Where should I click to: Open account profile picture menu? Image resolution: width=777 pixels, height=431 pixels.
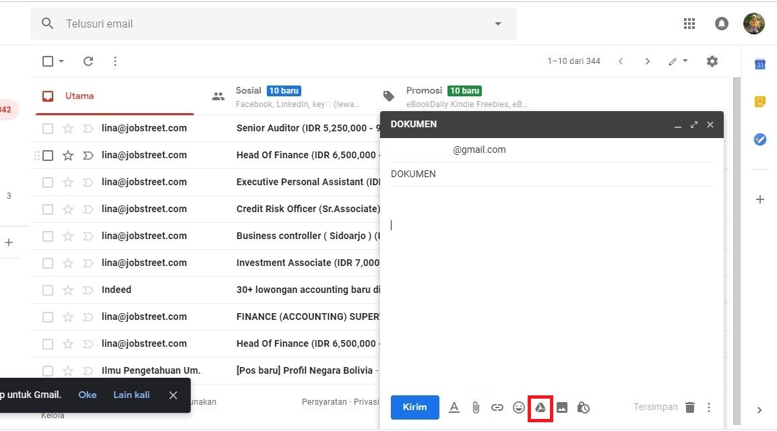(753, 24)
